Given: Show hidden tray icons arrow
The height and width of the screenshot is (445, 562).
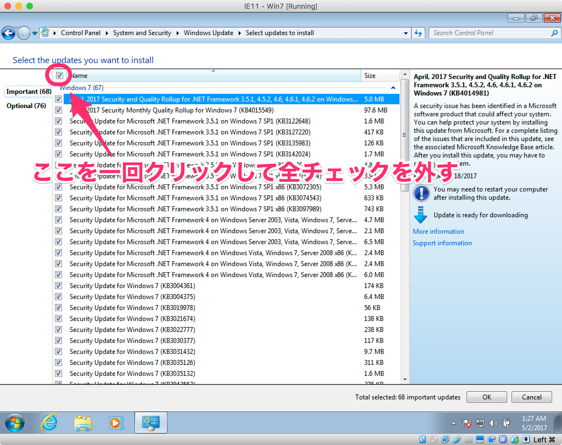Looking at the screenshot, I should tap(454, 423).
